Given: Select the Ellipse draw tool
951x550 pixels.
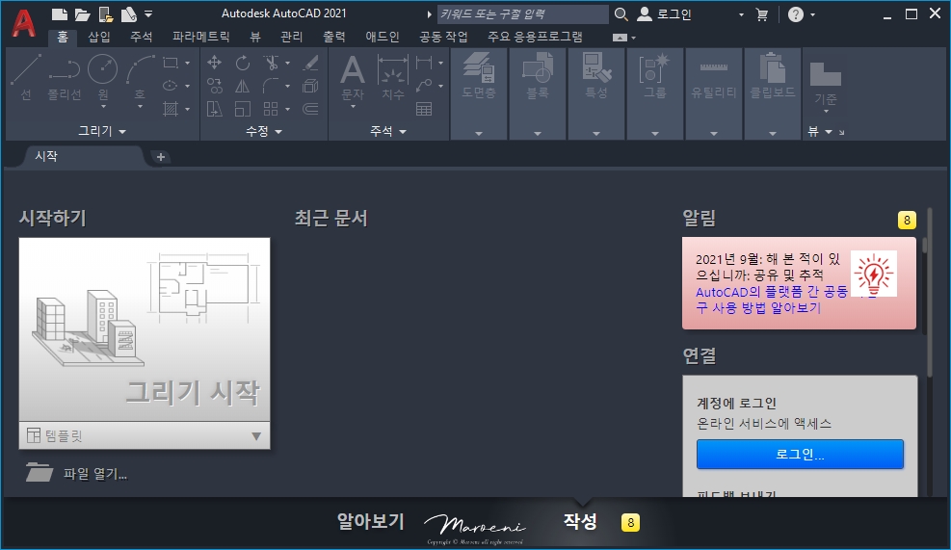Looking at the screenshot, I should [172, 86].
